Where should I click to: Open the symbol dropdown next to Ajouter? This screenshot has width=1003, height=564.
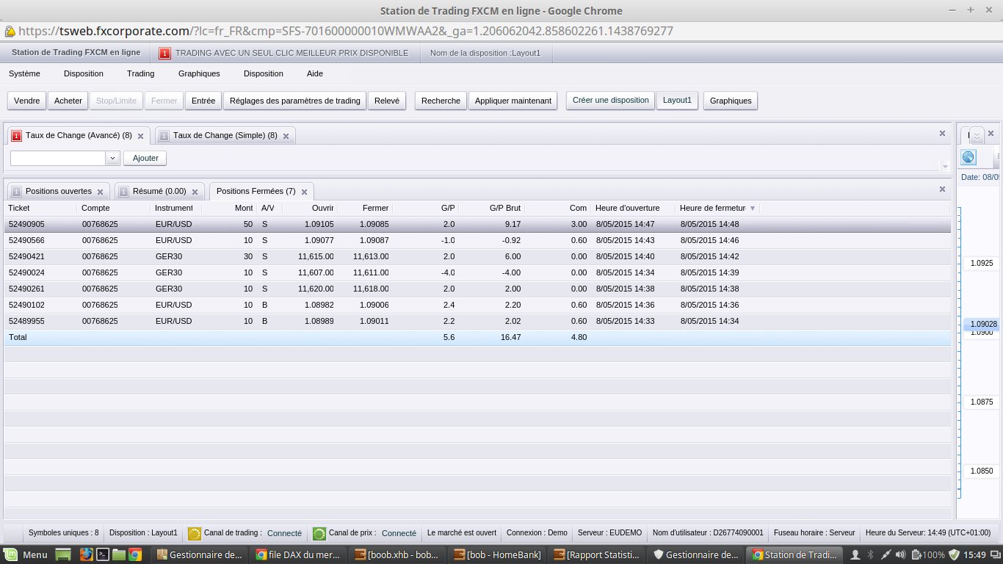112,158
